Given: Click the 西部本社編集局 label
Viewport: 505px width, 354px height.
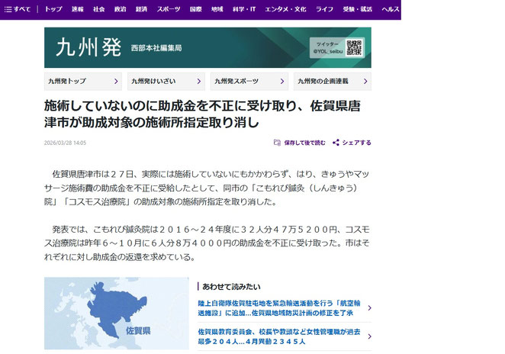Looking at the screenshot, I should pos(156,48).
